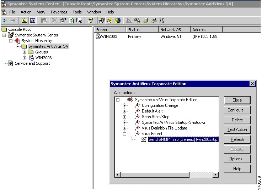262x190 pixels.
Task: Collapse the Symantec AntiVirus Corporate Edition root
Action: click(x=118, y=100)
